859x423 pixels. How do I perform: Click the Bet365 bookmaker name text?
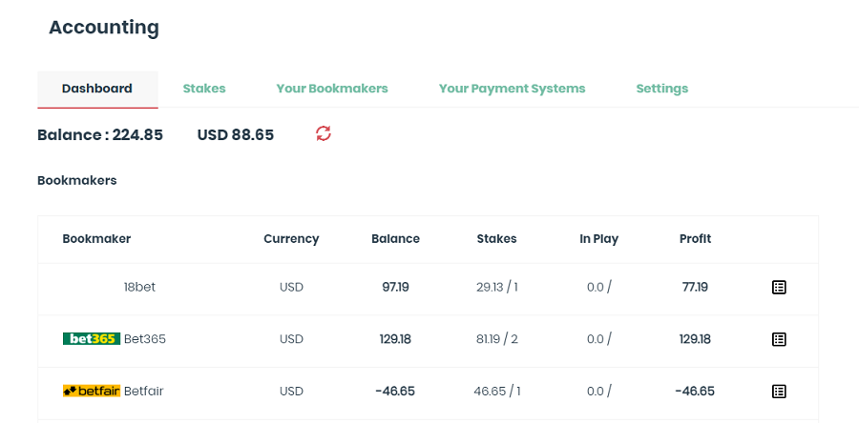point(145,339)
